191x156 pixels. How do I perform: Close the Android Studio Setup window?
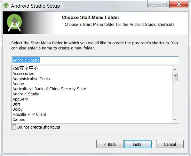[179, 4]
